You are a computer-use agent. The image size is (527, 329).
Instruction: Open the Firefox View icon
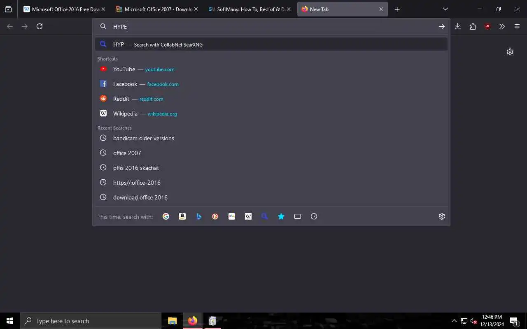[8, 9]
